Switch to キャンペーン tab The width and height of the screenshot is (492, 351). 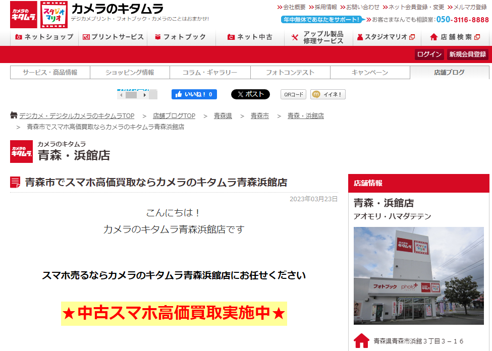(x=370, y=73)
